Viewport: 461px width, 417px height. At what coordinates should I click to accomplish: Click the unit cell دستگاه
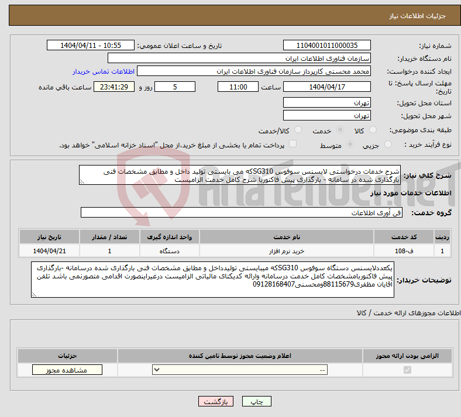pos(169,251)
